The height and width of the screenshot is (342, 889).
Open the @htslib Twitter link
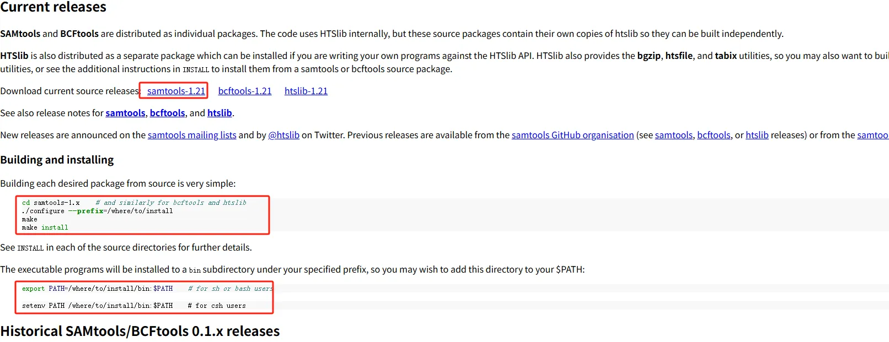pyautogui.click(x=283, y=135)
